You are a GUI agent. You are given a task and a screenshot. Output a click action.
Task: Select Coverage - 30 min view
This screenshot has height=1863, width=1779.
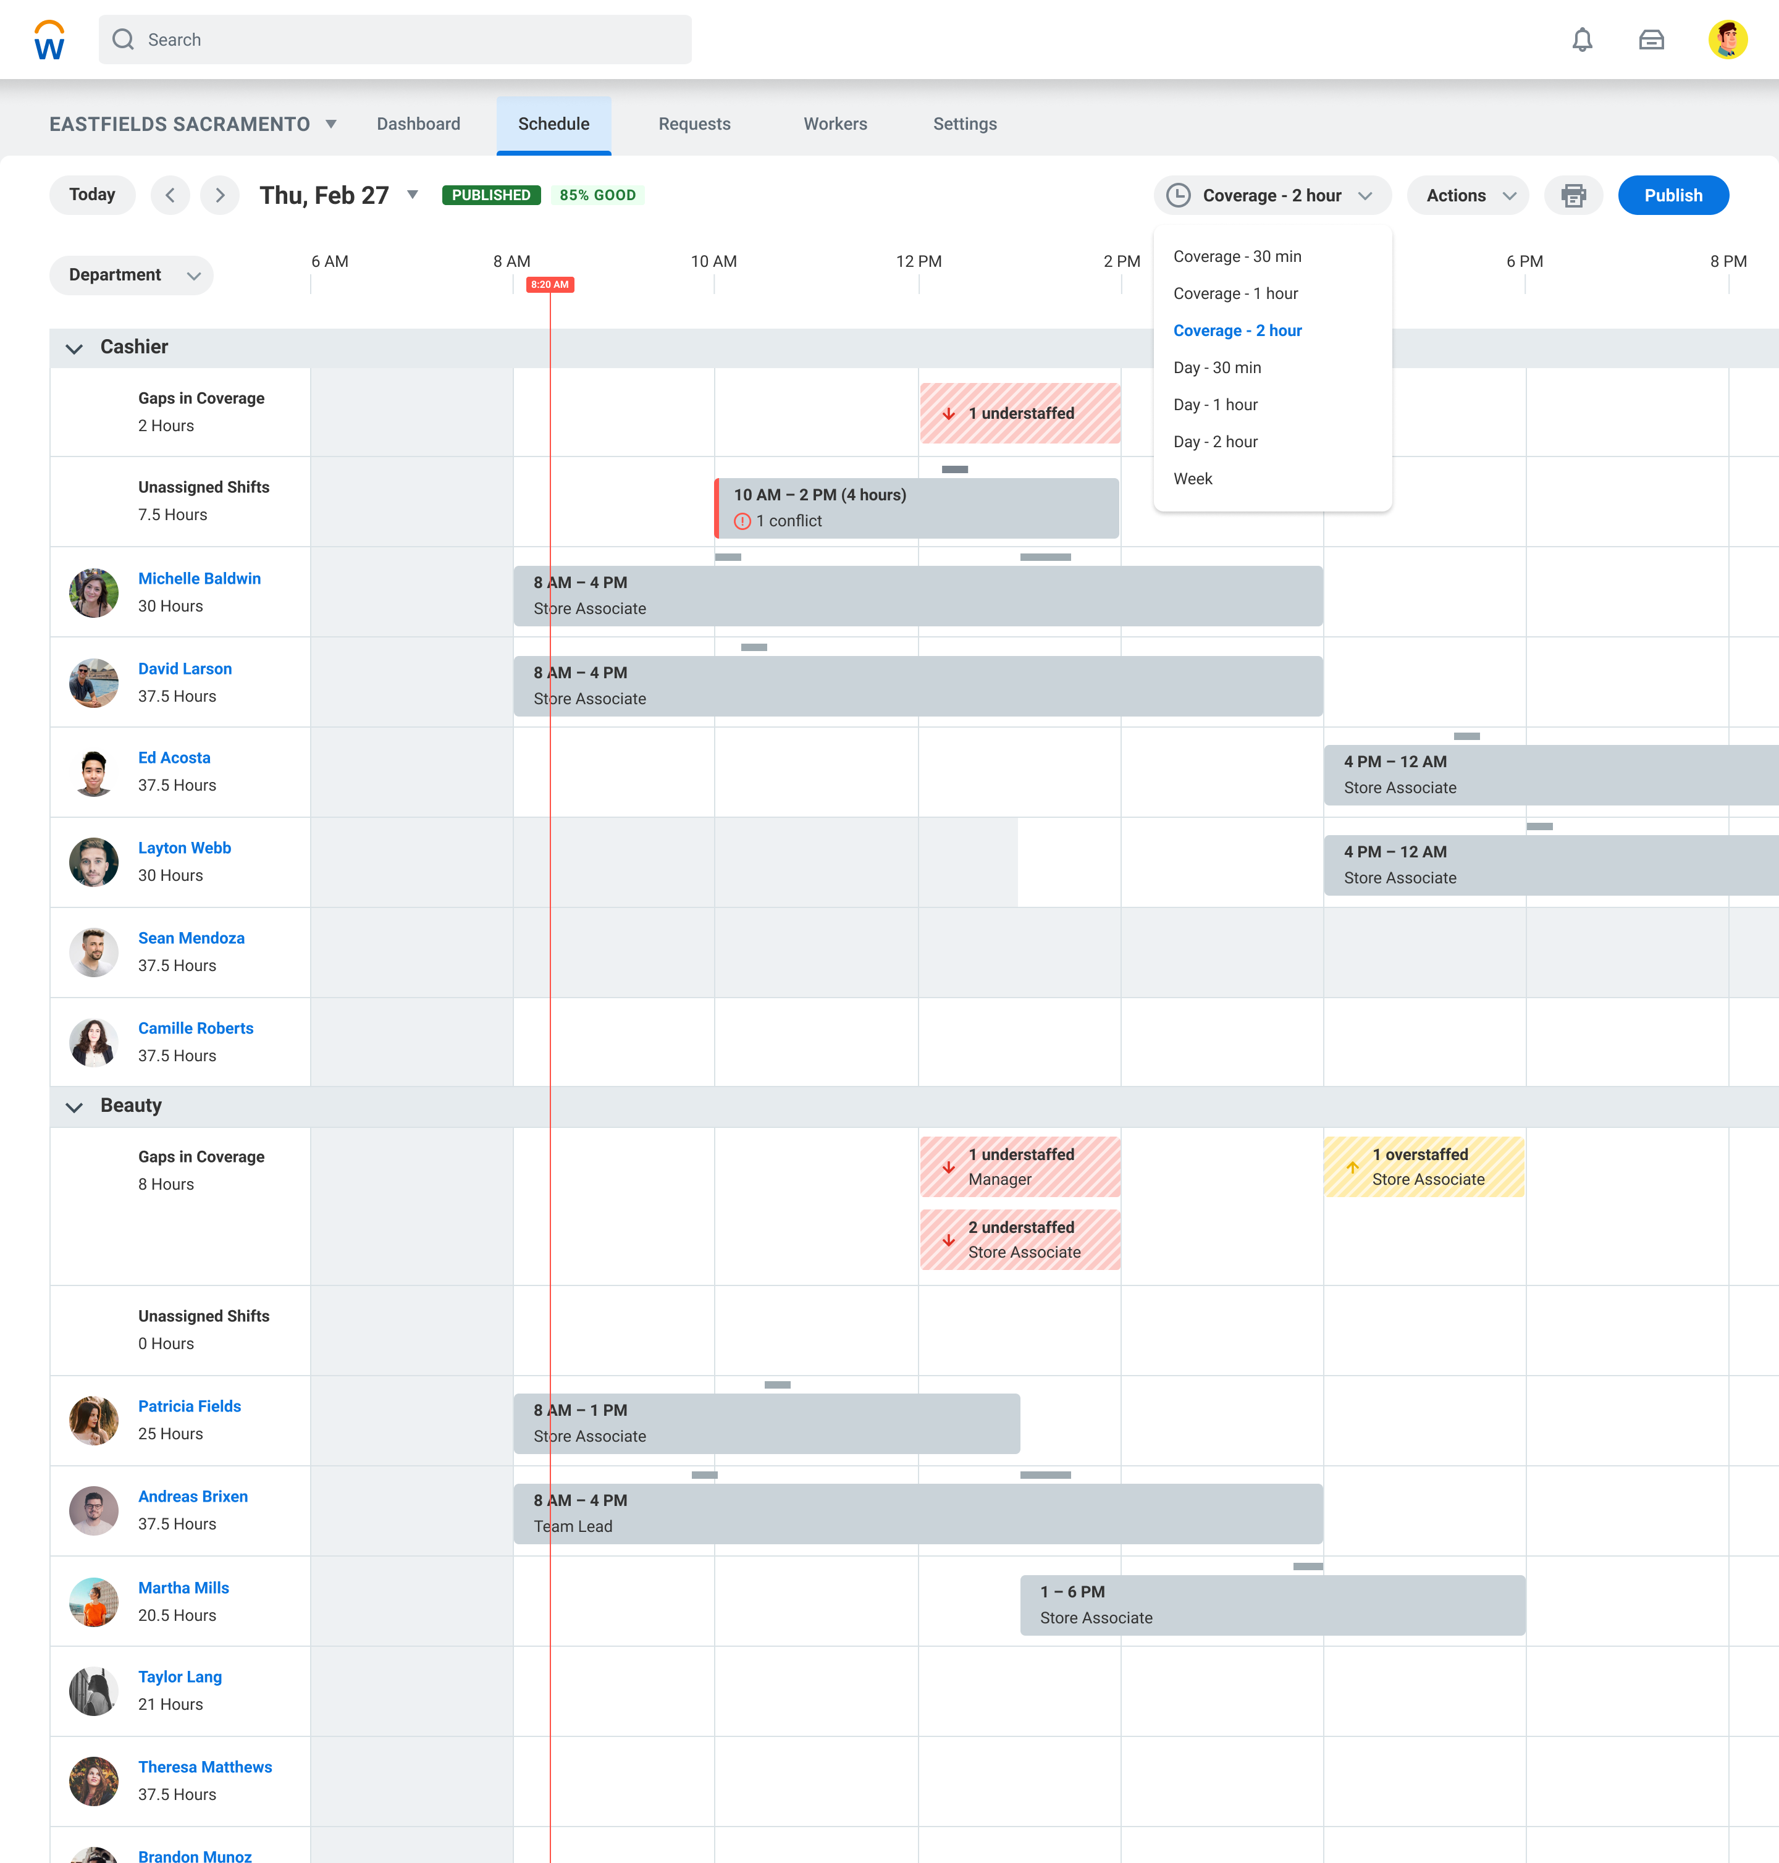click(x=1237, y=257)
